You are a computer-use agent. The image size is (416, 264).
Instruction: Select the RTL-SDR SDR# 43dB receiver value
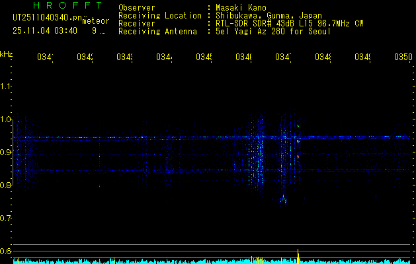pos(290,24)
